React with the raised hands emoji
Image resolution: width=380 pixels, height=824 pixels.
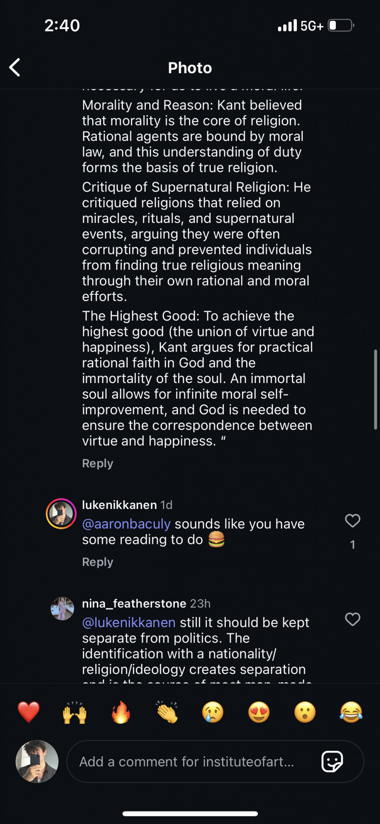(75, 712)
